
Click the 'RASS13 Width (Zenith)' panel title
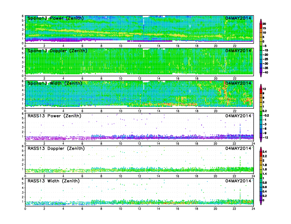(54, 181)
